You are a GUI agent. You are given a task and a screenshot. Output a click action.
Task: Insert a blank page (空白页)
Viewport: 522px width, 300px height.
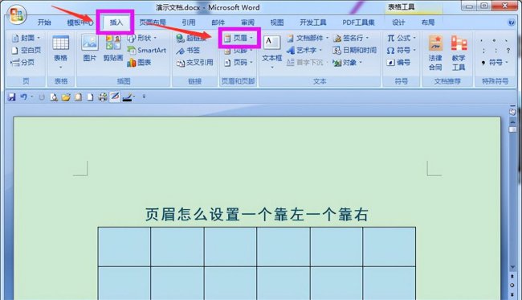pos(26,51)
